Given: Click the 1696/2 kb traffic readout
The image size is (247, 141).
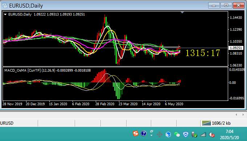Looking at the screenshot, I should pos(221,123).
